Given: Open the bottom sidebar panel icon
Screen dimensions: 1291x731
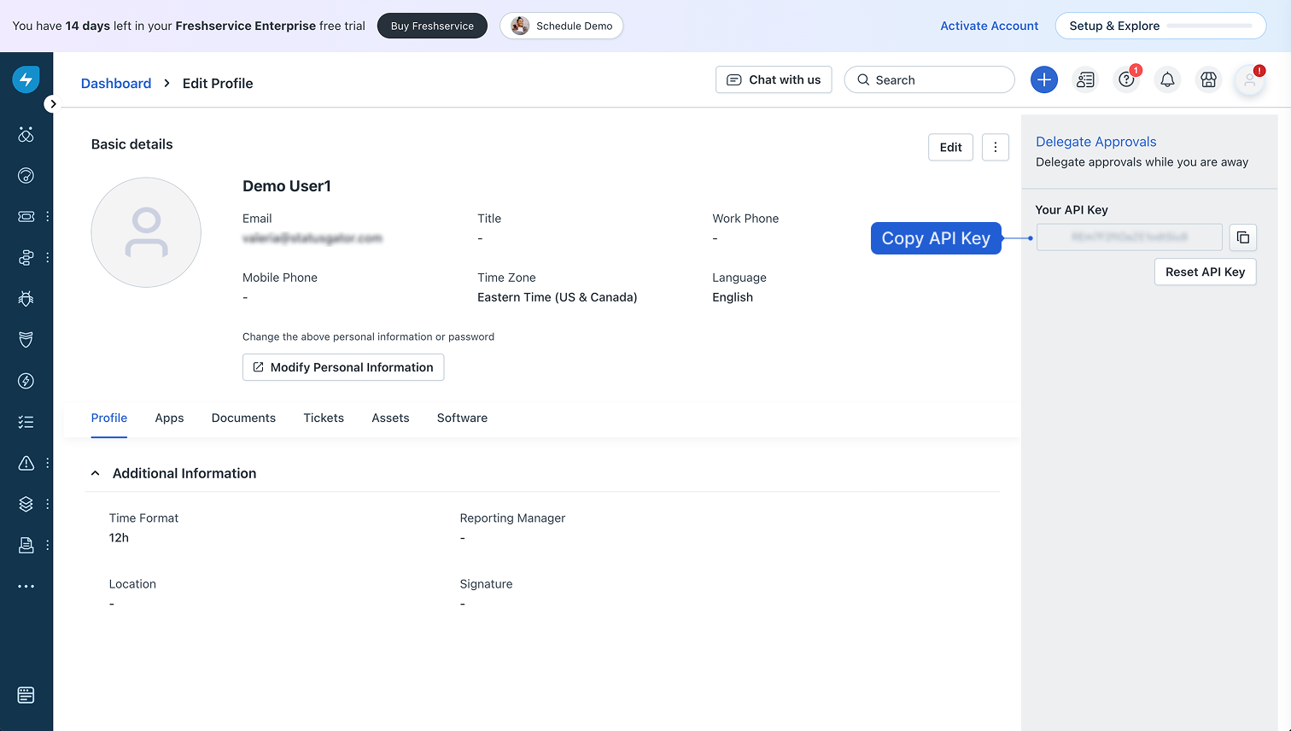Looking at the screenshot, I should coord(26,695).
